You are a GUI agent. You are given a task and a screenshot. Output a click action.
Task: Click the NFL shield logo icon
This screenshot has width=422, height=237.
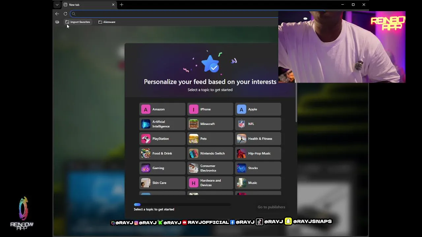(241, 124)
